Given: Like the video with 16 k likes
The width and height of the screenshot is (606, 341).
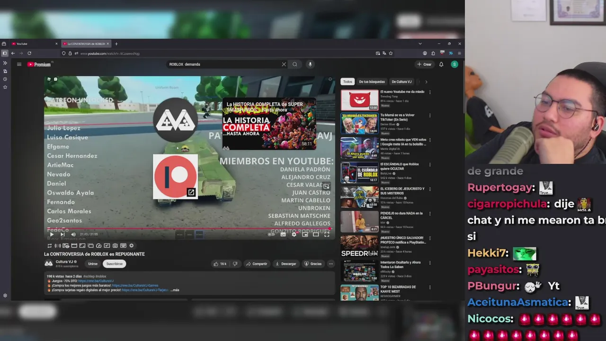Looking at the screenshot, I should click(220, 264).
